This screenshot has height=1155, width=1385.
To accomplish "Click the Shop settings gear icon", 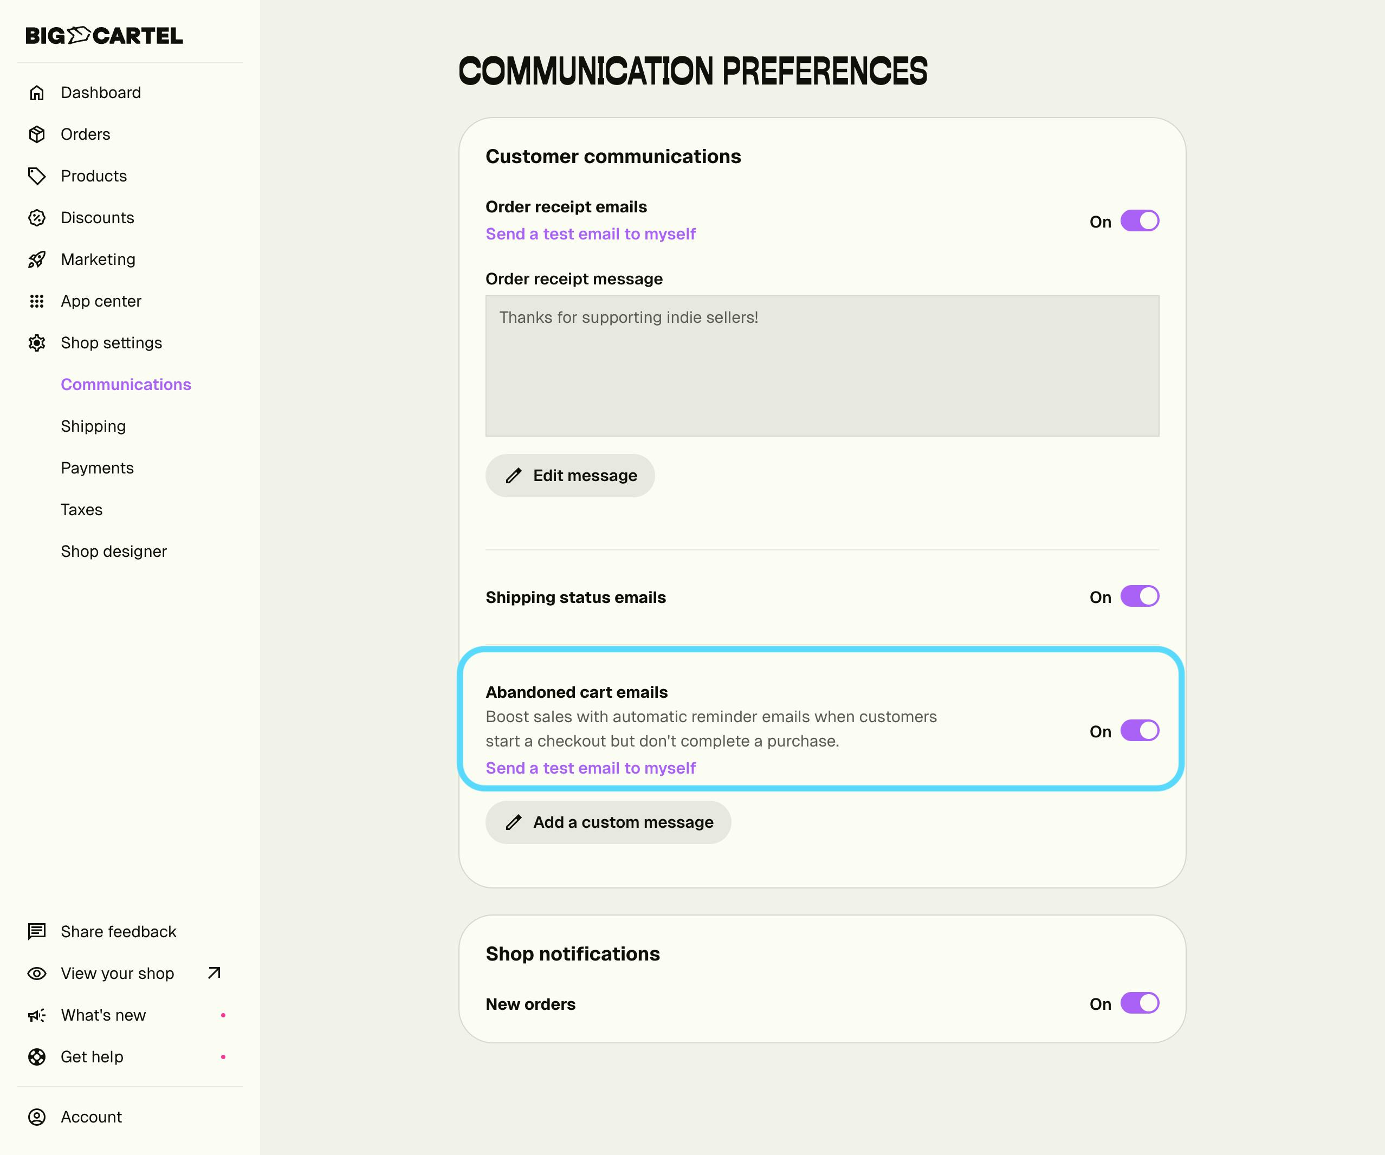I will pyautogui.click(x=37, y=343).
